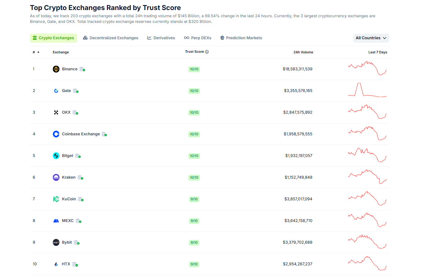Open the MEXC exchange link
Viewport: 437px width, 276px height.
pyautogui.click(x=68, y=220)
